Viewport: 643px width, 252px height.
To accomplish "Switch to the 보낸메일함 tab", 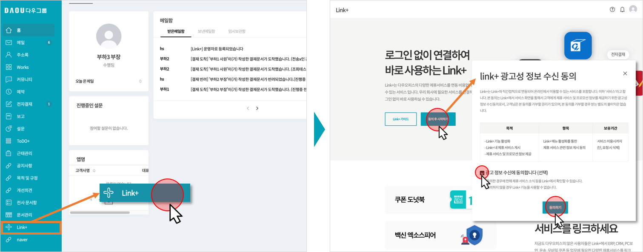I will click(x=206, y=31).
